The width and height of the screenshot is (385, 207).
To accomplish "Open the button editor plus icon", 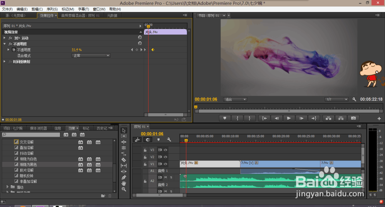I will click(379, 119).
